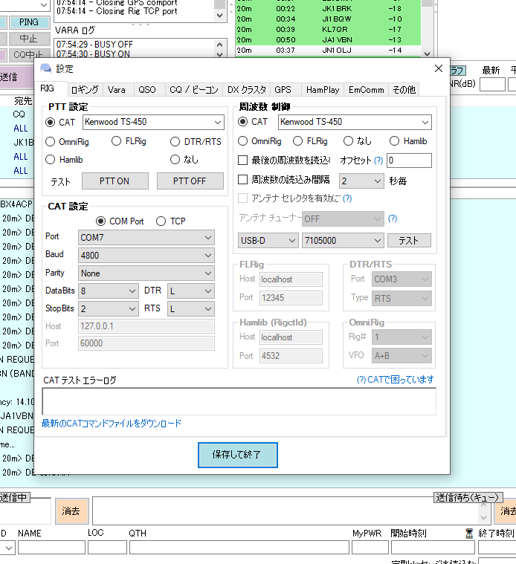Open 最新のCATコマンドファイルをダウンロード link
Image resolution: width=516 pixels, height=564 pixels.
pos(112,424)
